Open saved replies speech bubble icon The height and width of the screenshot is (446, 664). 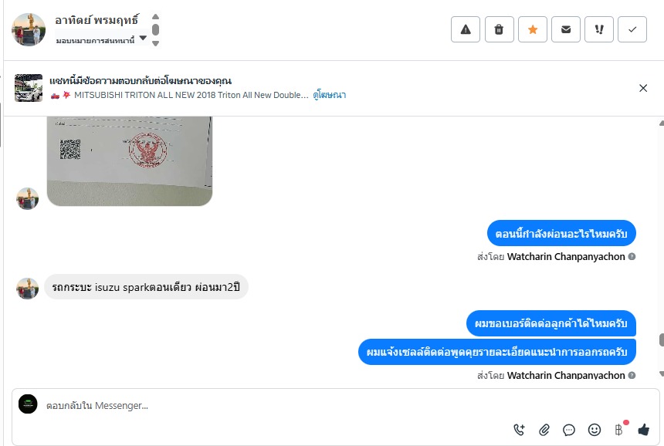pyautogui.click(x=569, y=430)
